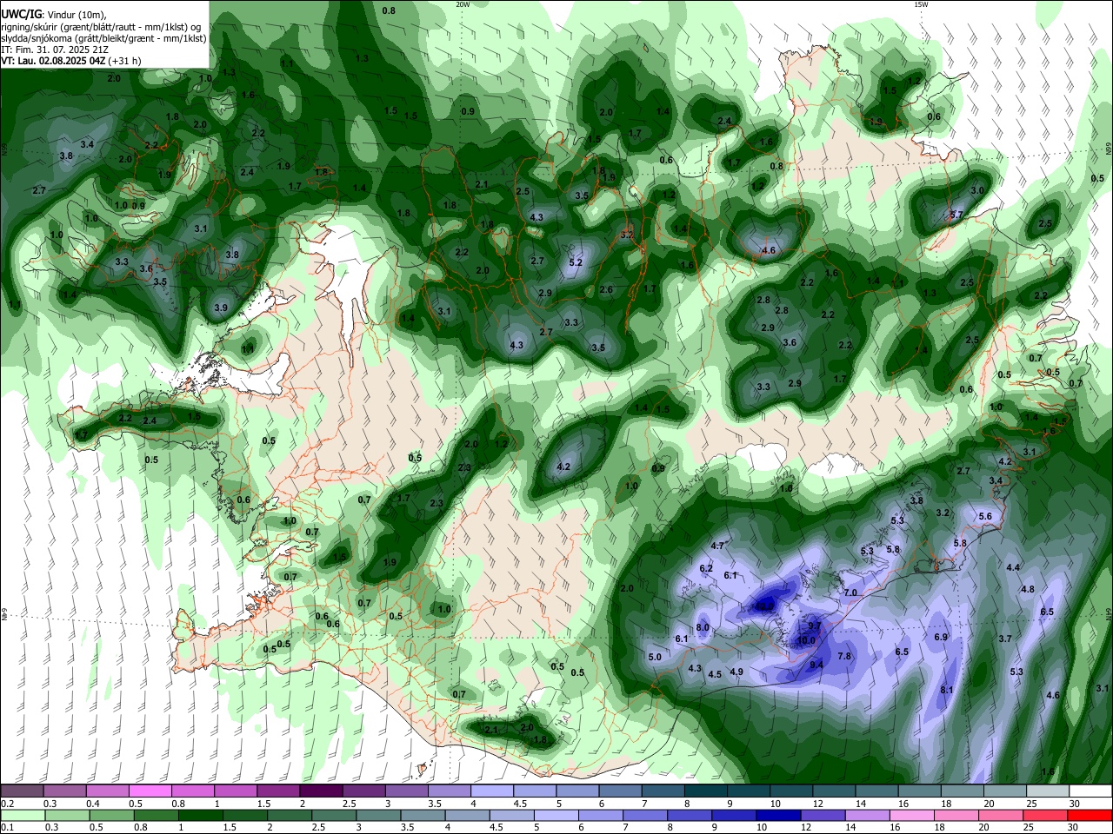Viewport: 1113px width, 834px height.
Task: Click the '4.9' precipitation value on the map
Action: pyautogui.click(x=736, y=672)
